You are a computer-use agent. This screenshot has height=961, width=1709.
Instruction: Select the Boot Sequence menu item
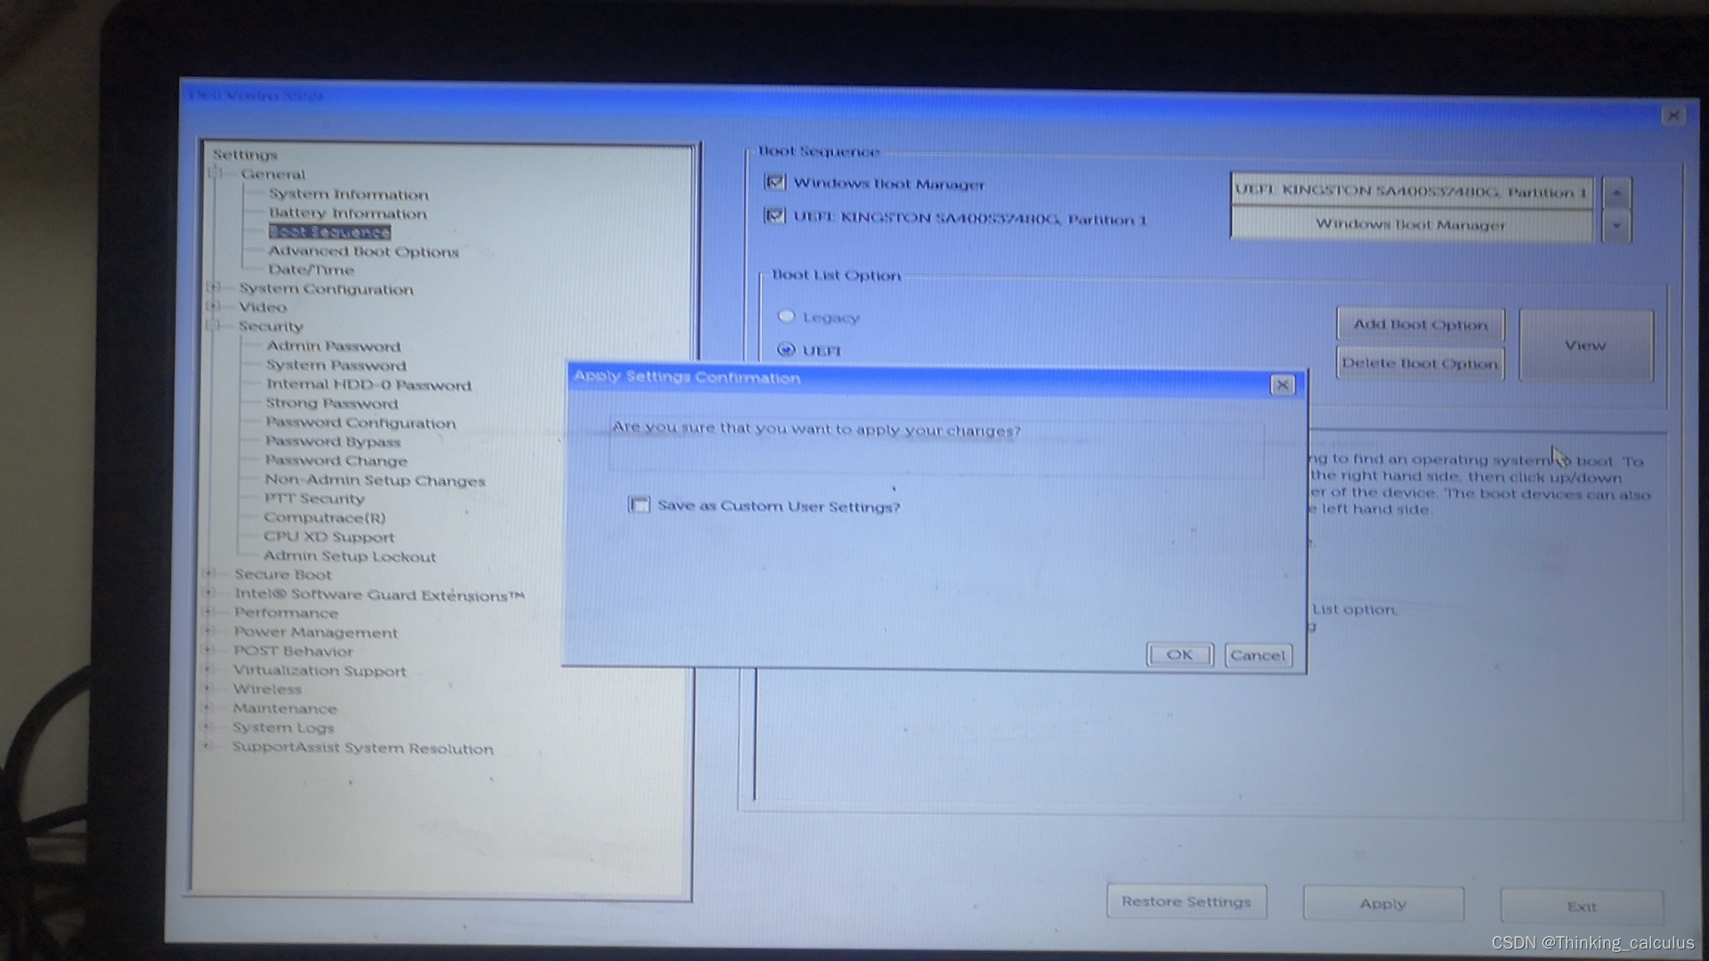[327, 231]
